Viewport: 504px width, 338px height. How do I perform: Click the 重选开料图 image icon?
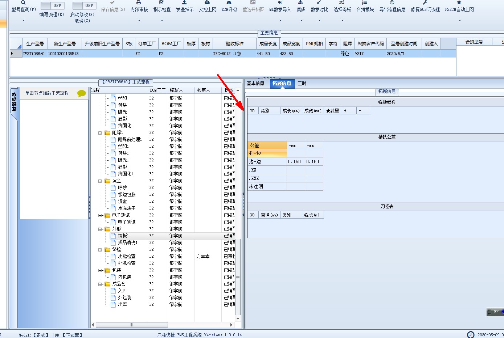pos(253,3)
